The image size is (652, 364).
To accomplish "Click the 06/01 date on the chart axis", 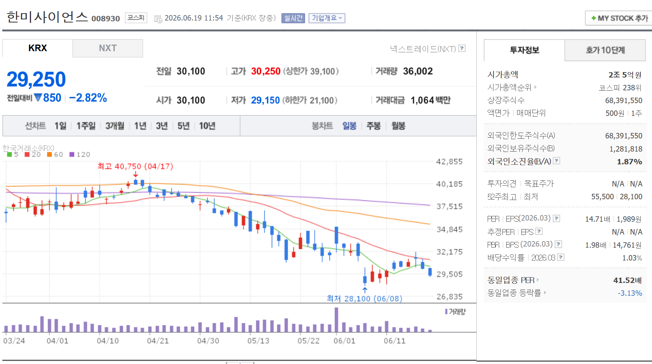I will [x=344, y=341].
